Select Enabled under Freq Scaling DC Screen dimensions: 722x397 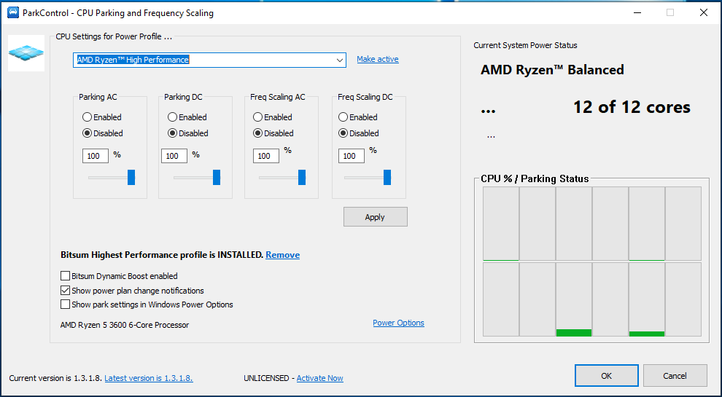point(343,117)
